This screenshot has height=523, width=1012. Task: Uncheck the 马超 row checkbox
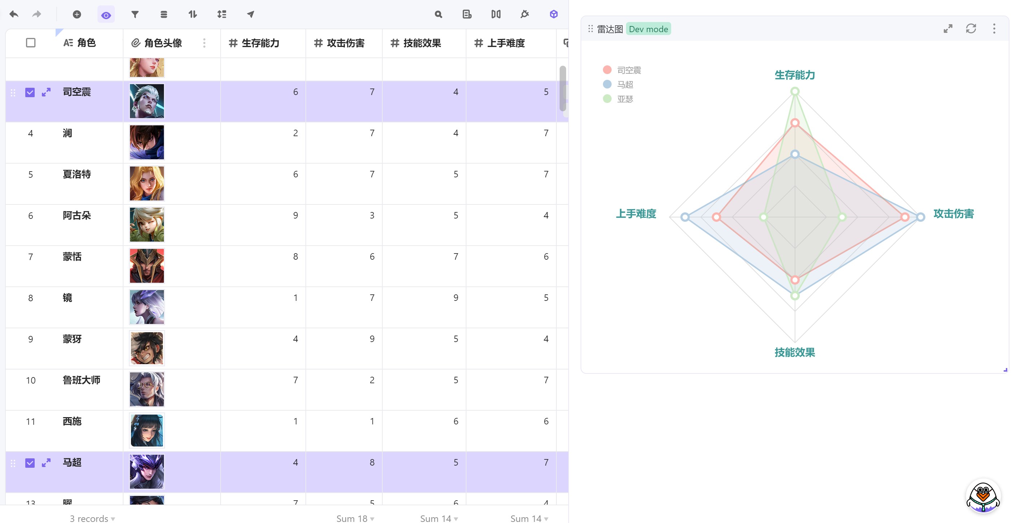30,463
